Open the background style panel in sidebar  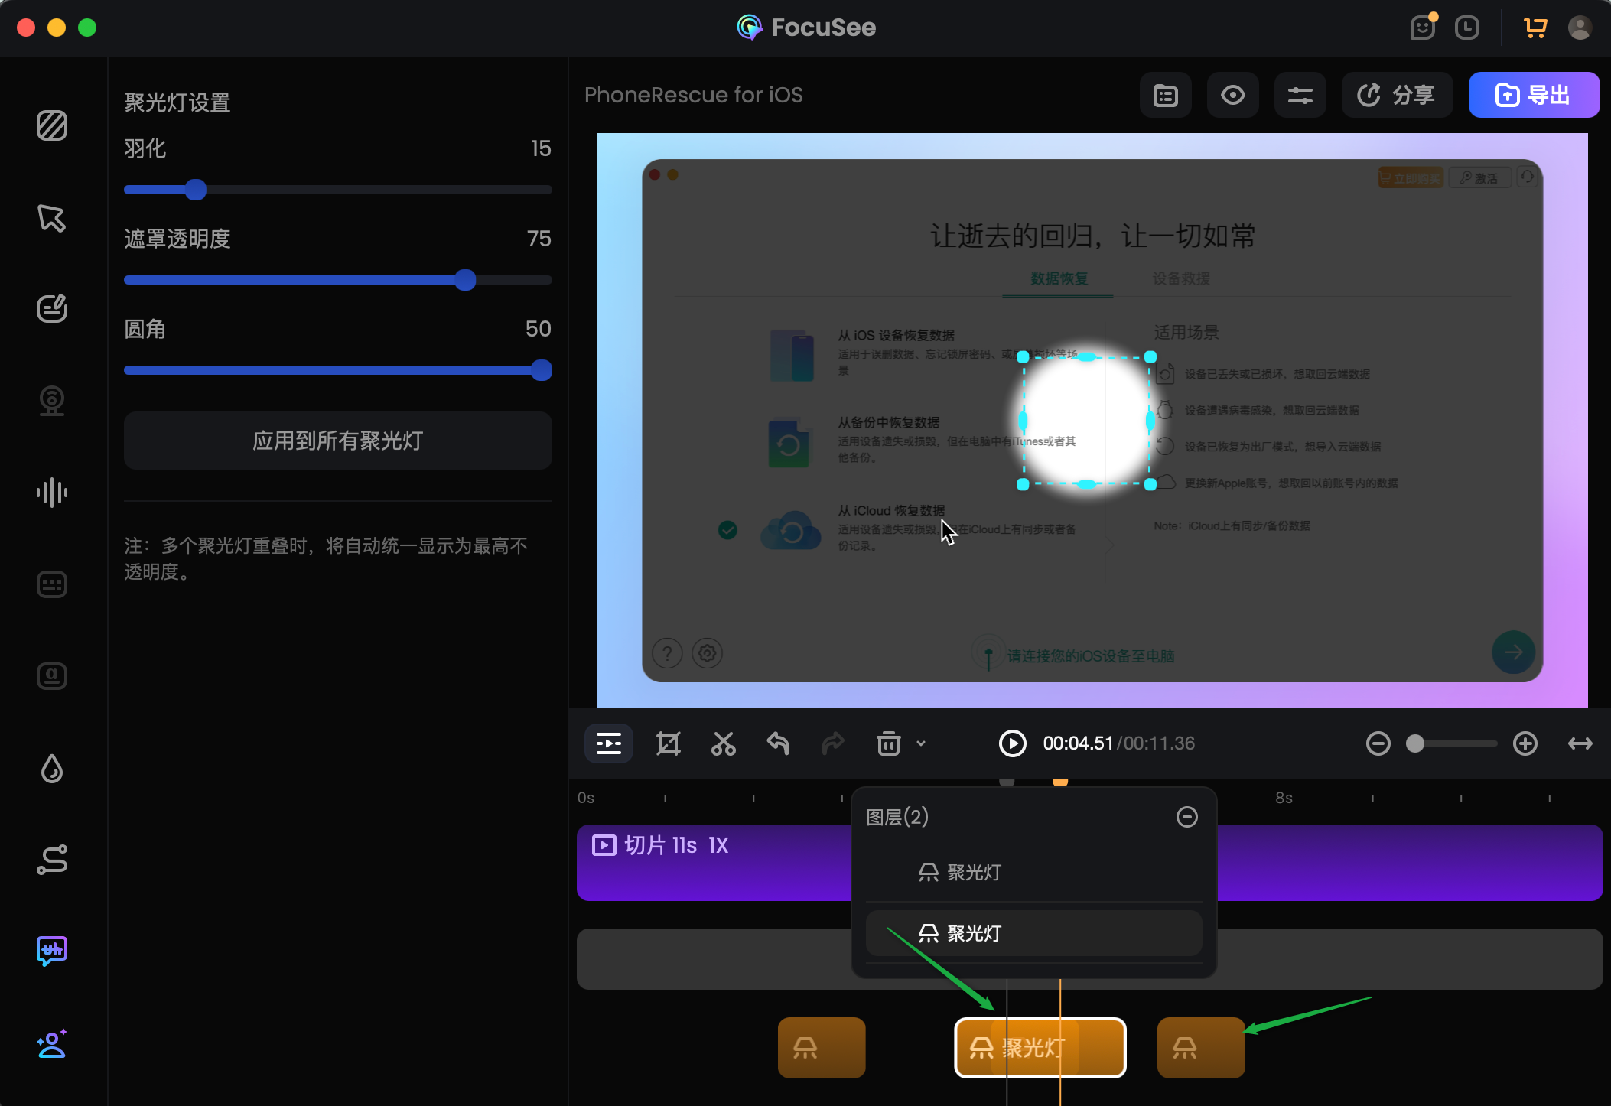pos(52,125)
